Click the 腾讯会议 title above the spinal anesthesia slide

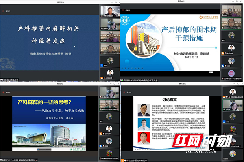[x=61, y=2]
